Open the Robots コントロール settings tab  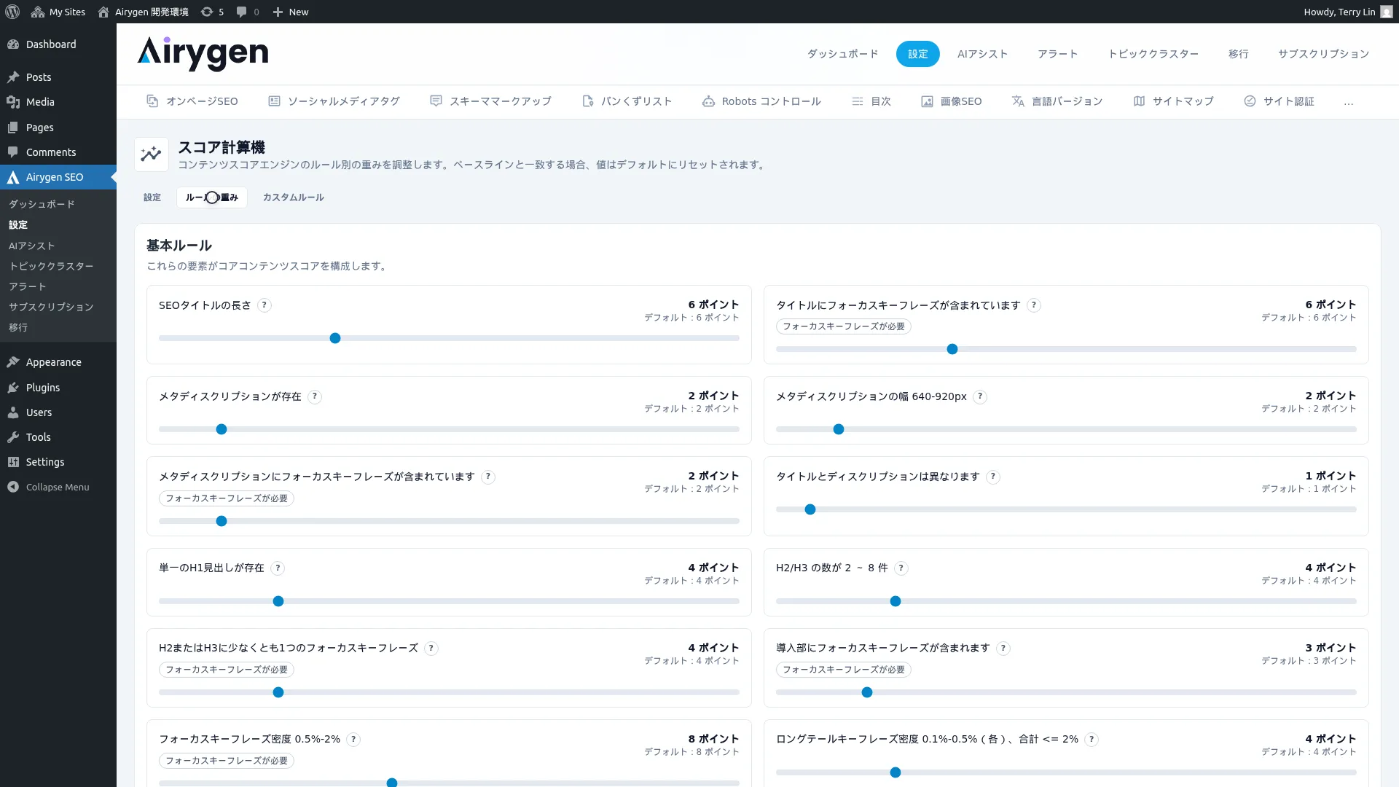(761, 101)
